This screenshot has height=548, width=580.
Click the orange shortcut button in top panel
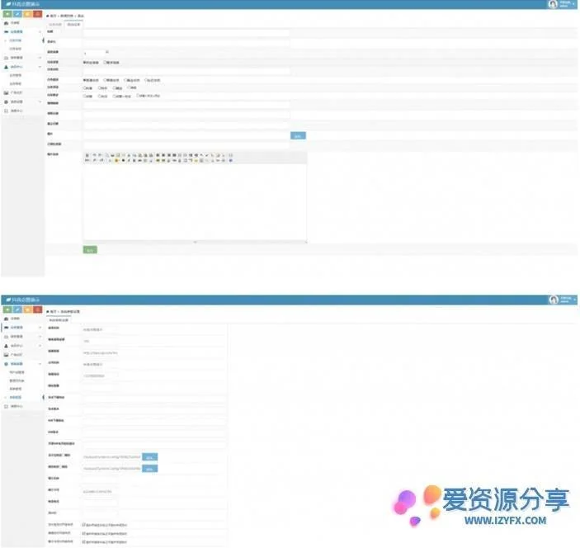coord(27,14)
